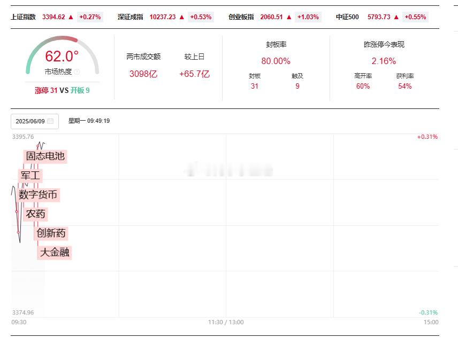
Task: Click the 数字货币 sector tag on chart
Action: pos(37,195)
